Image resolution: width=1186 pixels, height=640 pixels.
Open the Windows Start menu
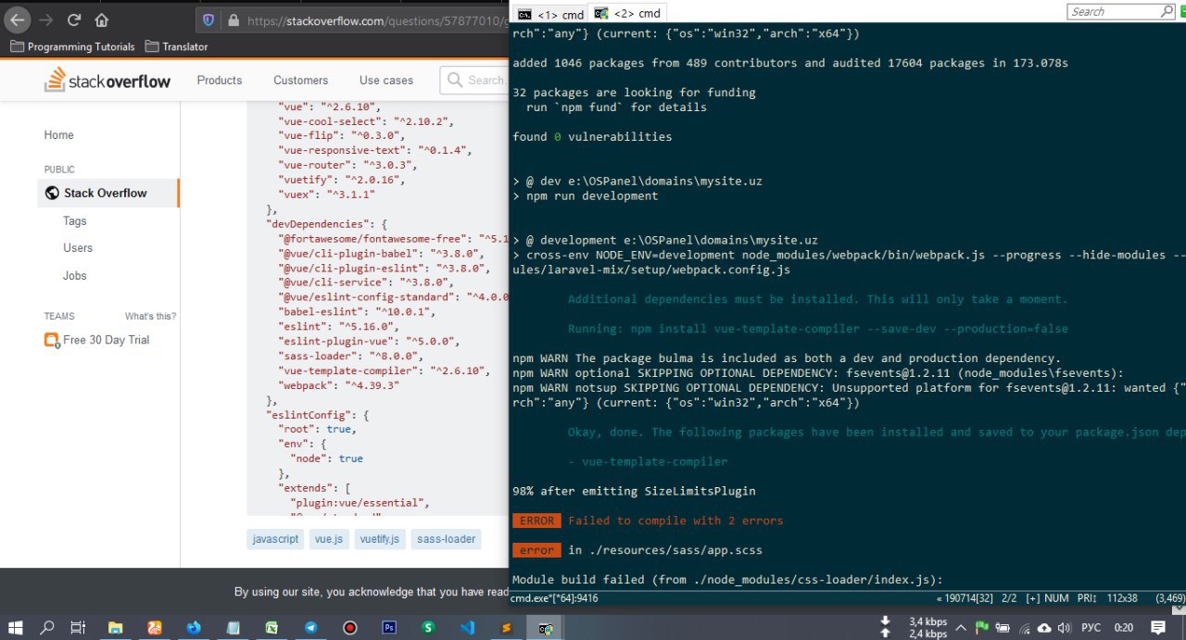click(x=17, y=627)
